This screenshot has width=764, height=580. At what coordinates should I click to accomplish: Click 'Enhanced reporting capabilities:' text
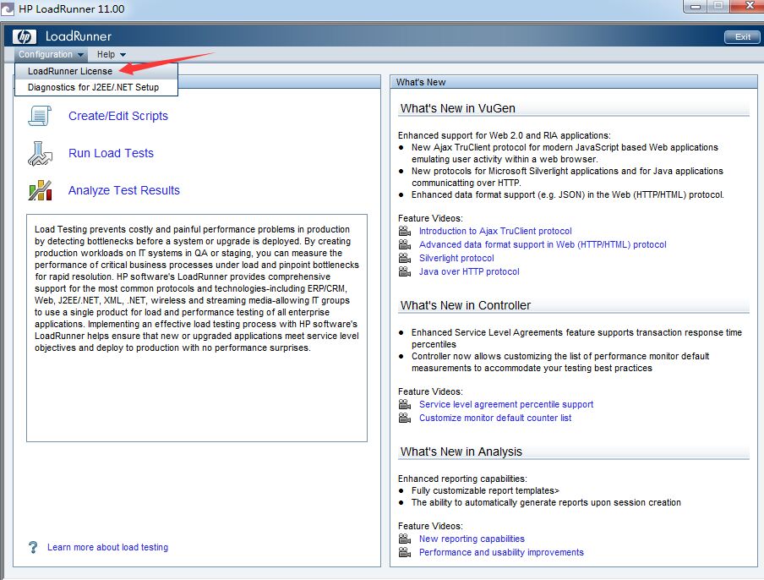(462, 479)
